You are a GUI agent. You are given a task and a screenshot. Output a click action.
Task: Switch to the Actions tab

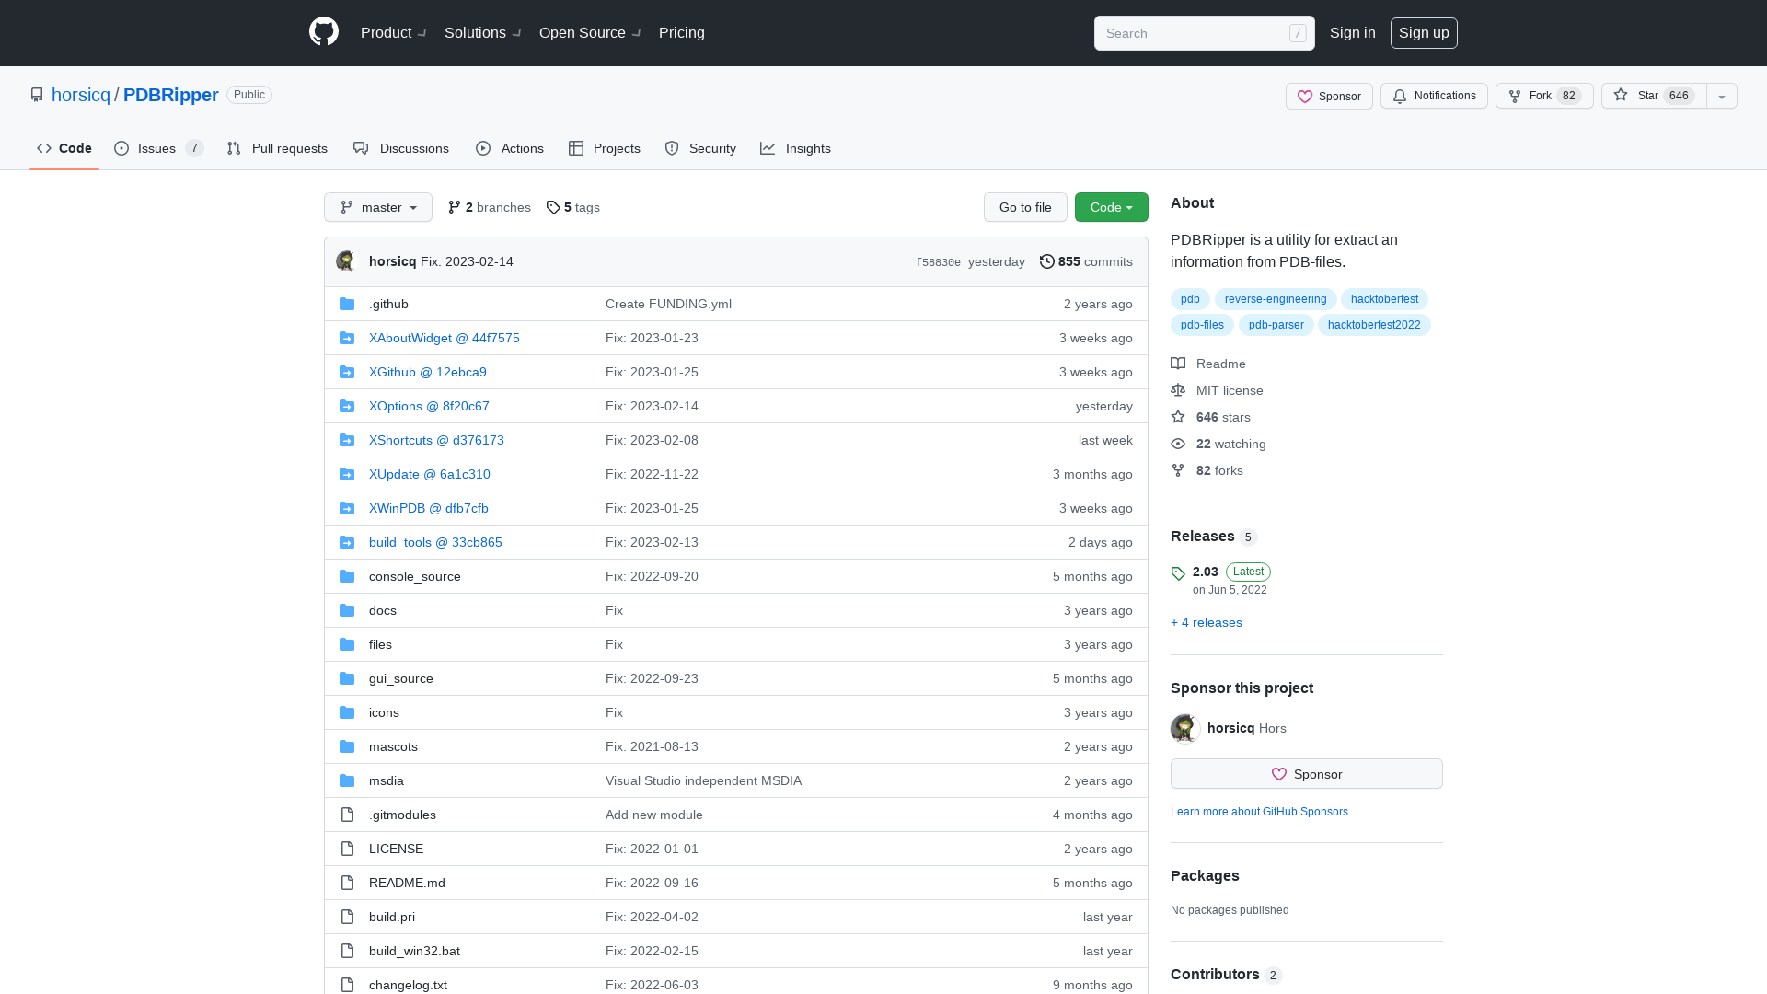coord(510,148)
